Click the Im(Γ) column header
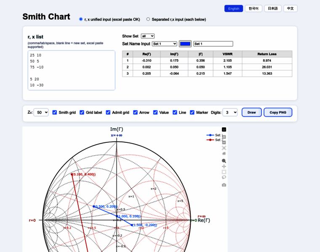The height and width of the screenshot is (252, 320). pyautogui.click(x=174, y=54)
